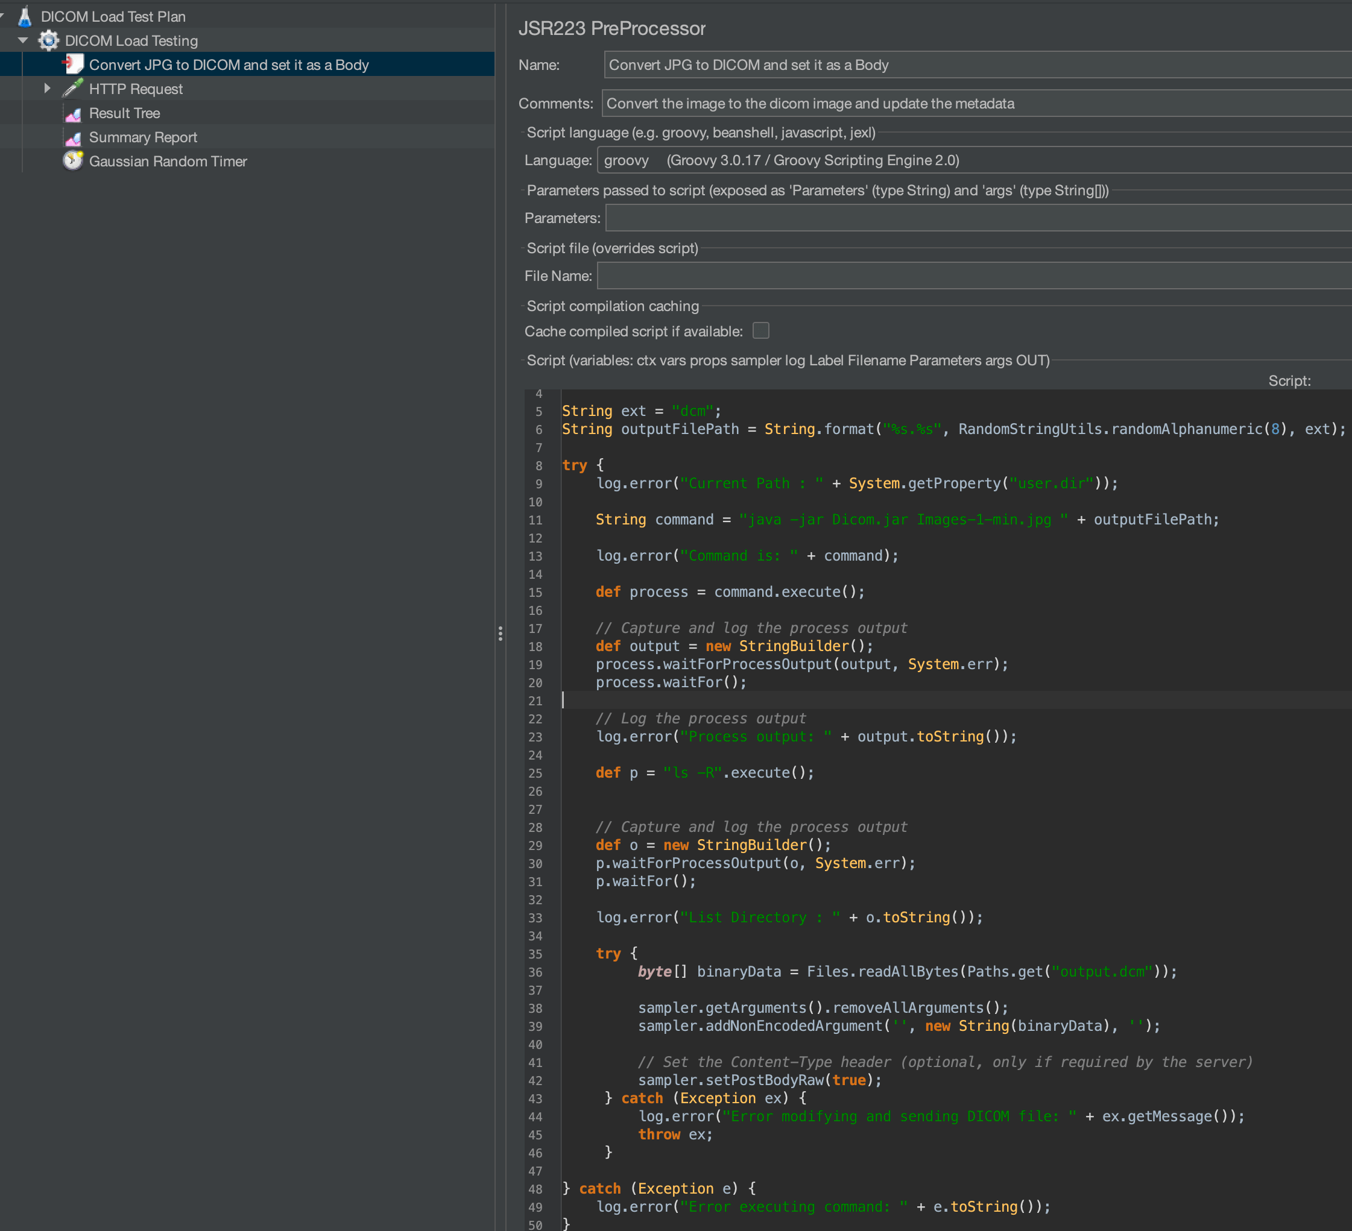Expand the HTTP Request node
This screenshot has width=1352, height=1231.
click(46, 88)
